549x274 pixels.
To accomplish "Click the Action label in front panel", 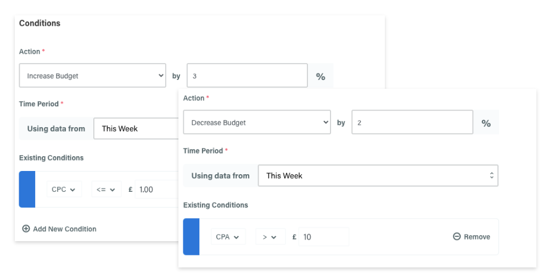I will pyautogui.click(x=194, y=98).
